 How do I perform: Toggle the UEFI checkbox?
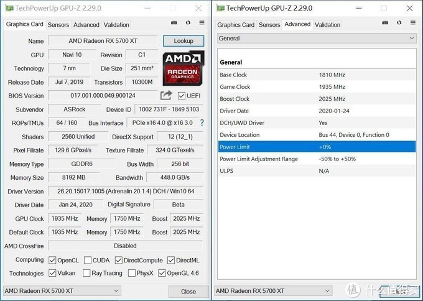point(182,96)
